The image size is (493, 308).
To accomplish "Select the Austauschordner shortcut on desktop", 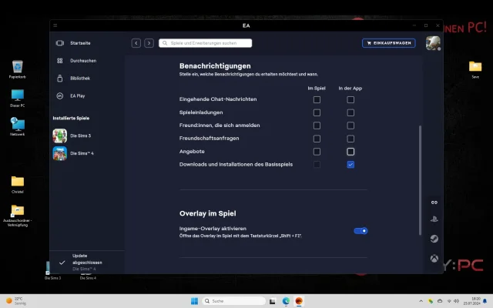I will [17, 216].
